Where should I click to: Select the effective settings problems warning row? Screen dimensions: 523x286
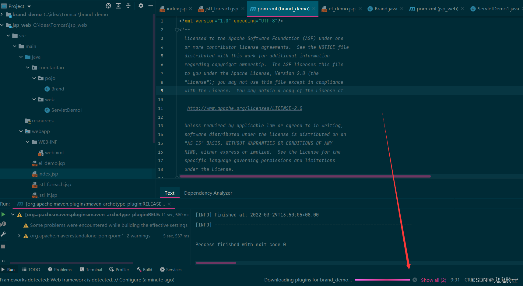point(105,225)
